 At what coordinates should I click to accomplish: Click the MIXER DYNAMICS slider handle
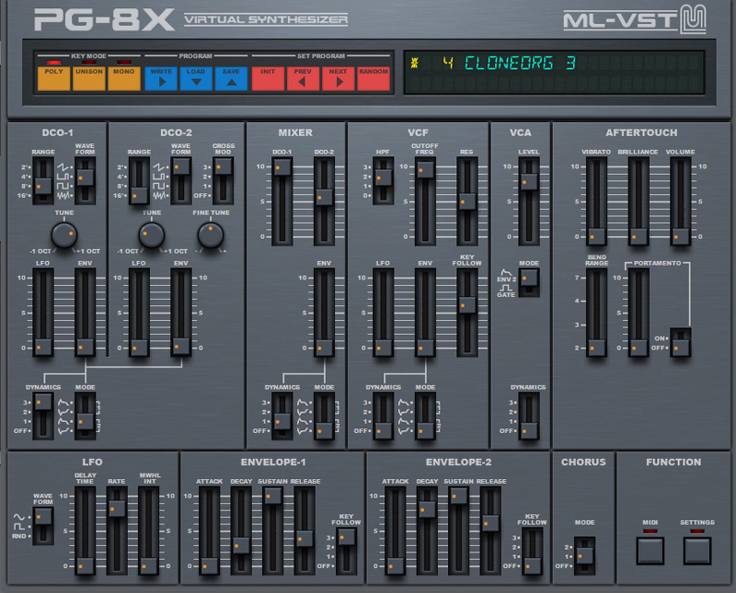(x=282, y=421)
